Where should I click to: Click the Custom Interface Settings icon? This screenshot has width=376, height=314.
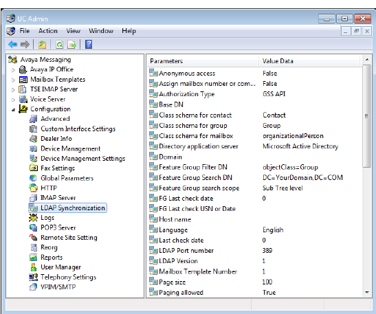(33, 129)
